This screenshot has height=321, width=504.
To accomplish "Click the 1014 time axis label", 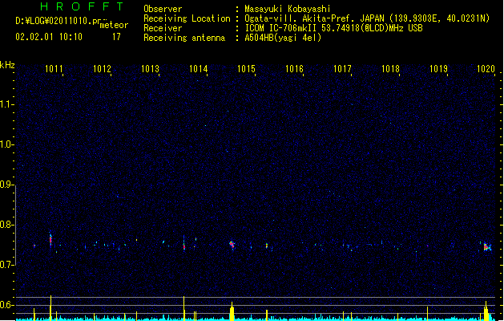I will [x=199, y=68].
